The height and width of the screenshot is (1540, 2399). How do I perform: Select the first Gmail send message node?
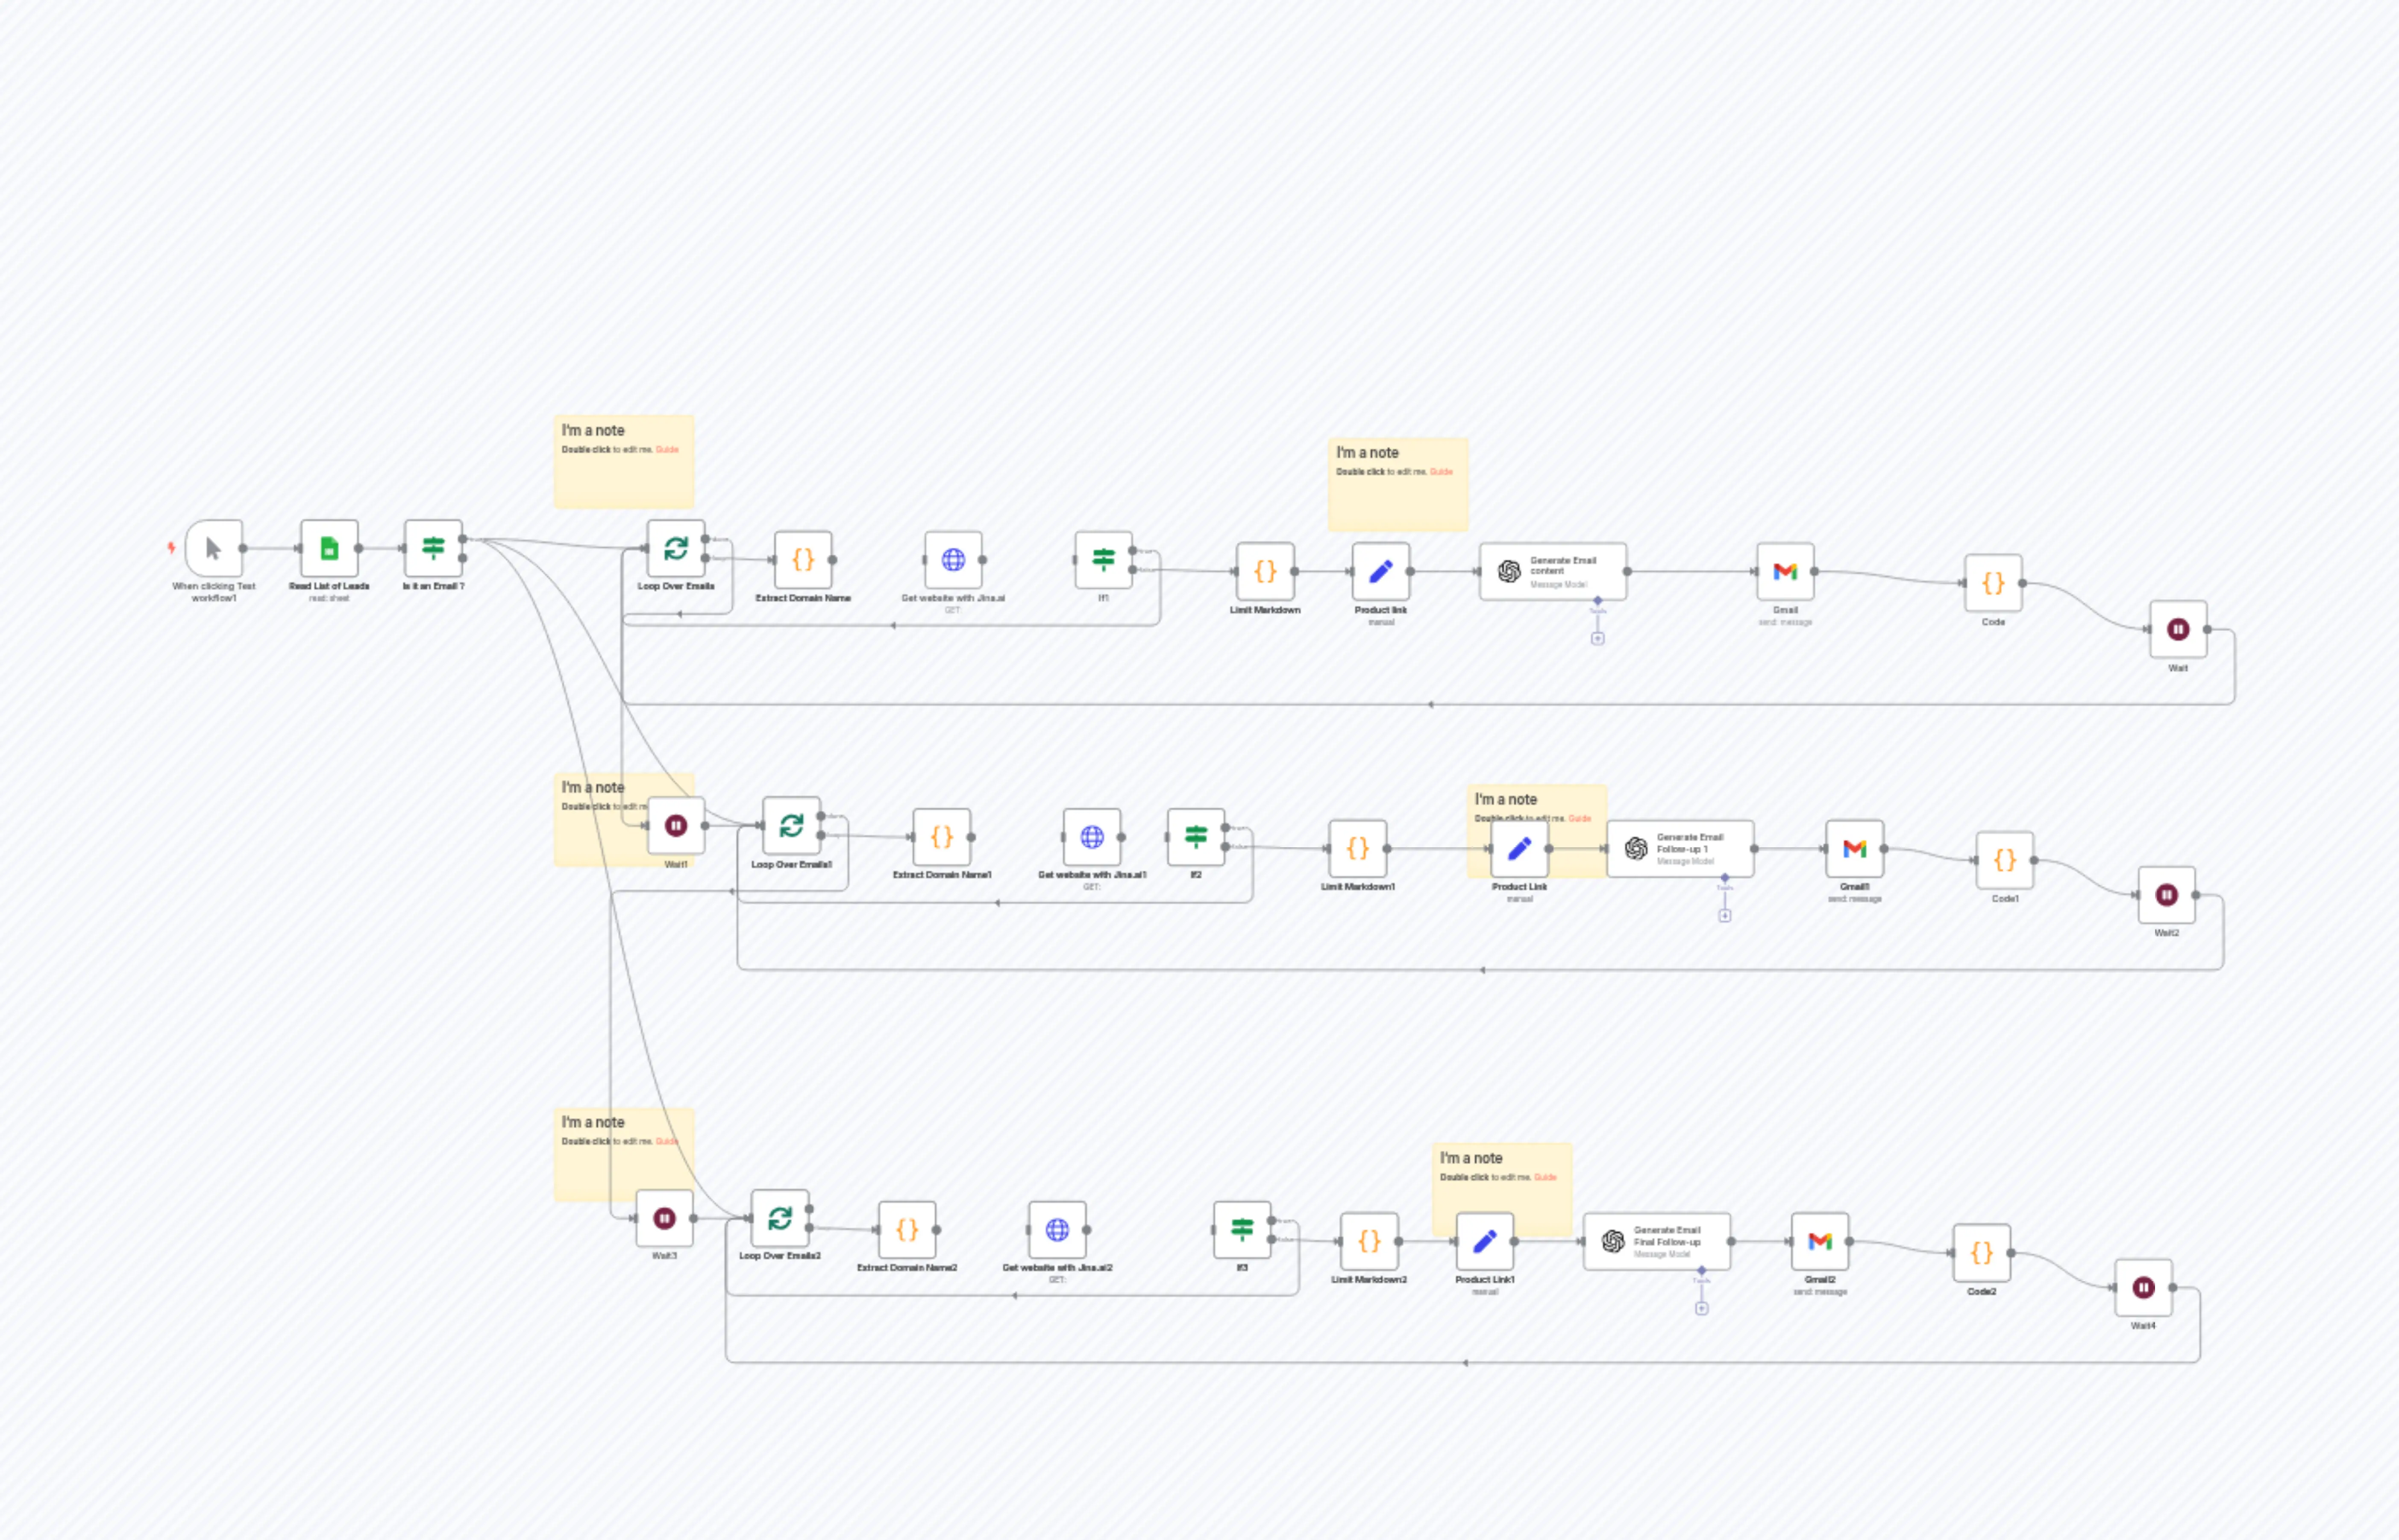click(1785, 571)
